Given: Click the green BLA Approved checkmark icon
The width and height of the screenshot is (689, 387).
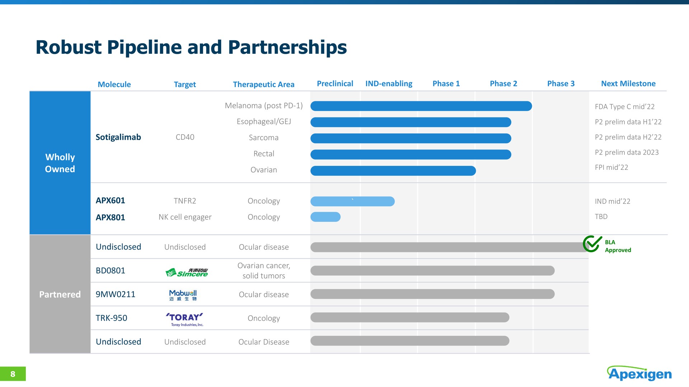Looking at the screenshot, I should [592, 244].
